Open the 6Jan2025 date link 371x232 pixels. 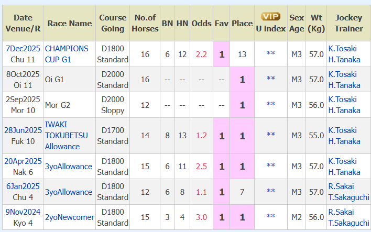pos(23,186)
